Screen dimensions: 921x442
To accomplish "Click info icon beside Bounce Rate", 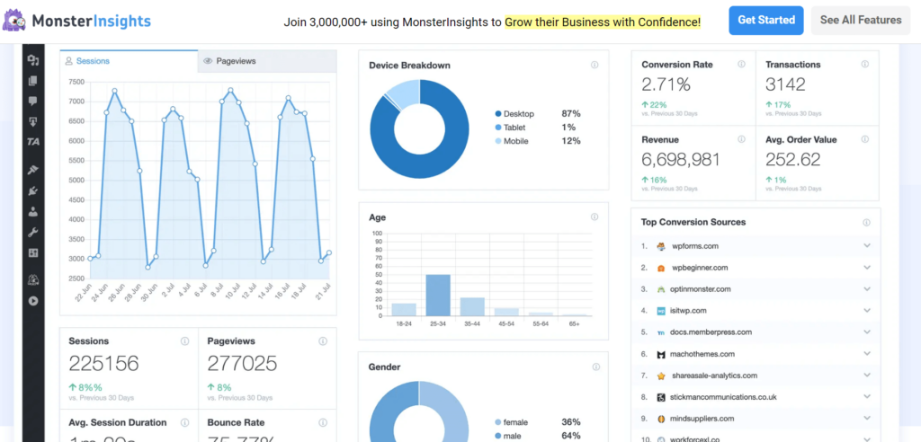I will [323, 422].
